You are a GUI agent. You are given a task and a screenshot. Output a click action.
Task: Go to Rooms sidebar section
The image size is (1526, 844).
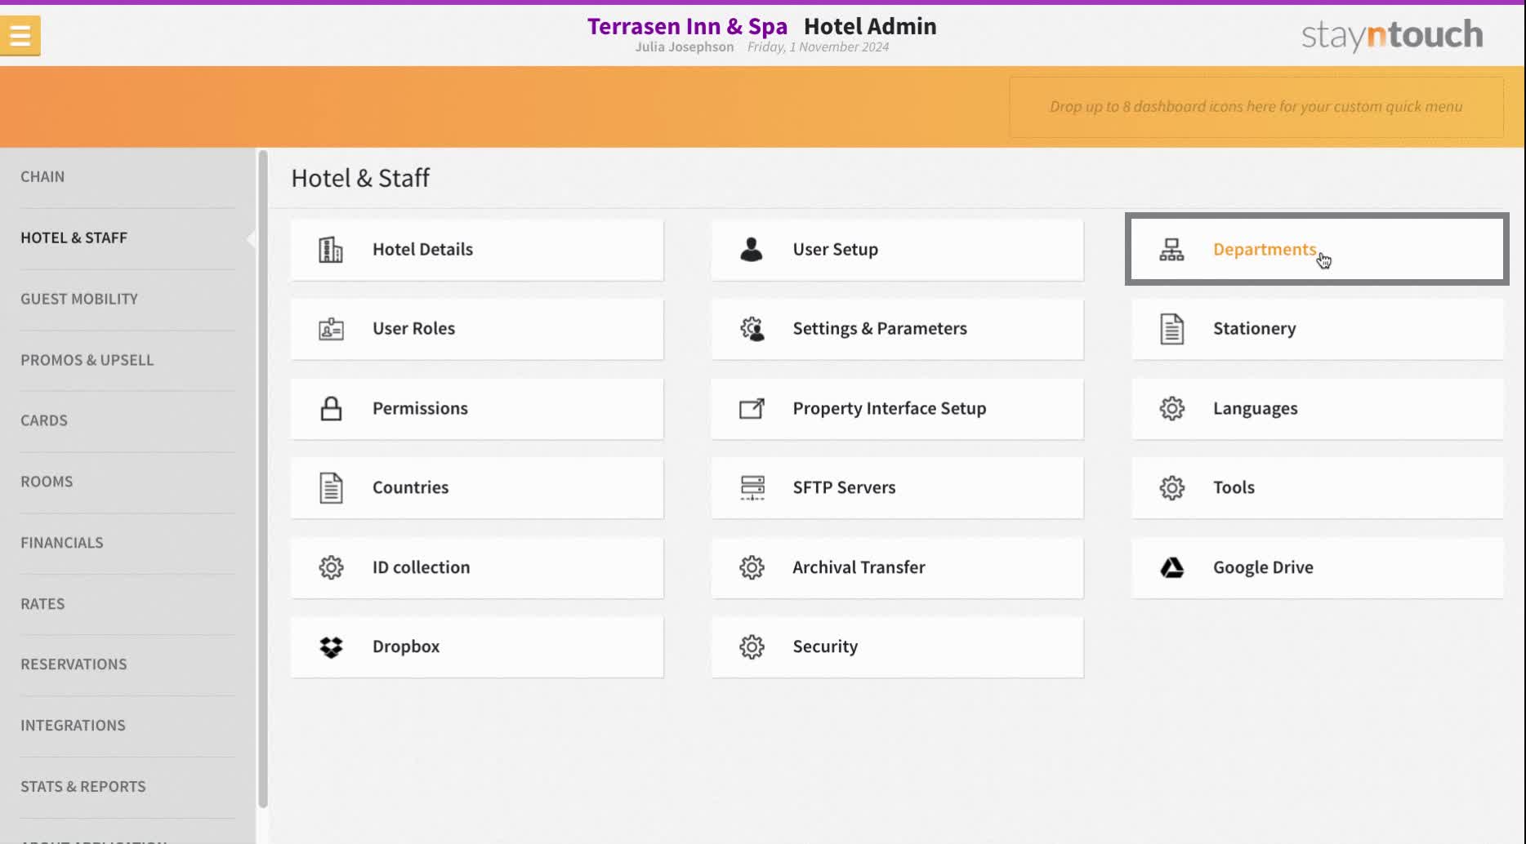(x=47, y=482)
